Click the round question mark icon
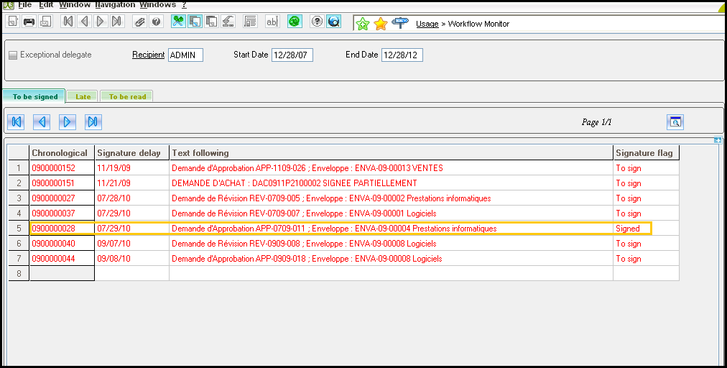The image size is (727, 368). [317, 22]
